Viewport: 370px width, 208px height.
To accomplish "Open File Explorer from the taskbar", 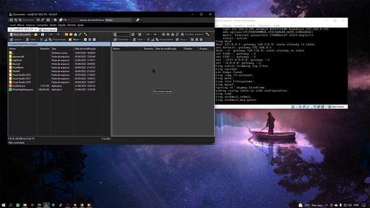I will (x=25, y=205).
